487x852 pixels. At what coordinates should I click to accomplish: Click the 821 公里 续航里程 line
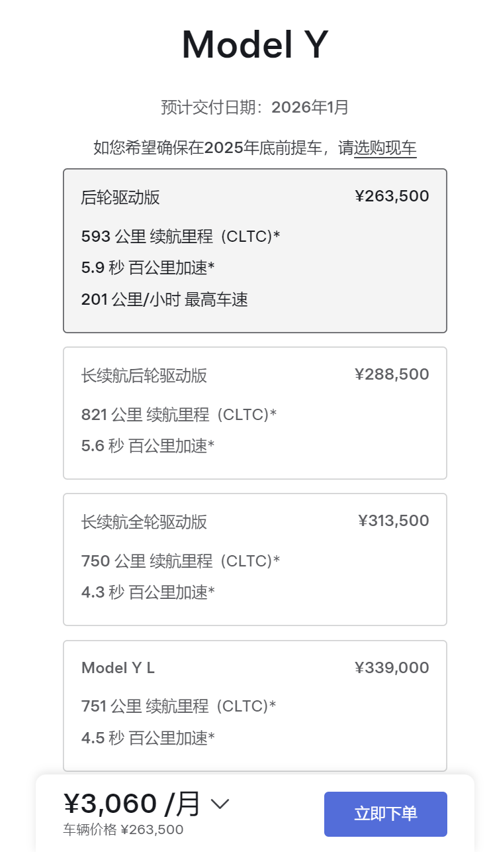179,415
